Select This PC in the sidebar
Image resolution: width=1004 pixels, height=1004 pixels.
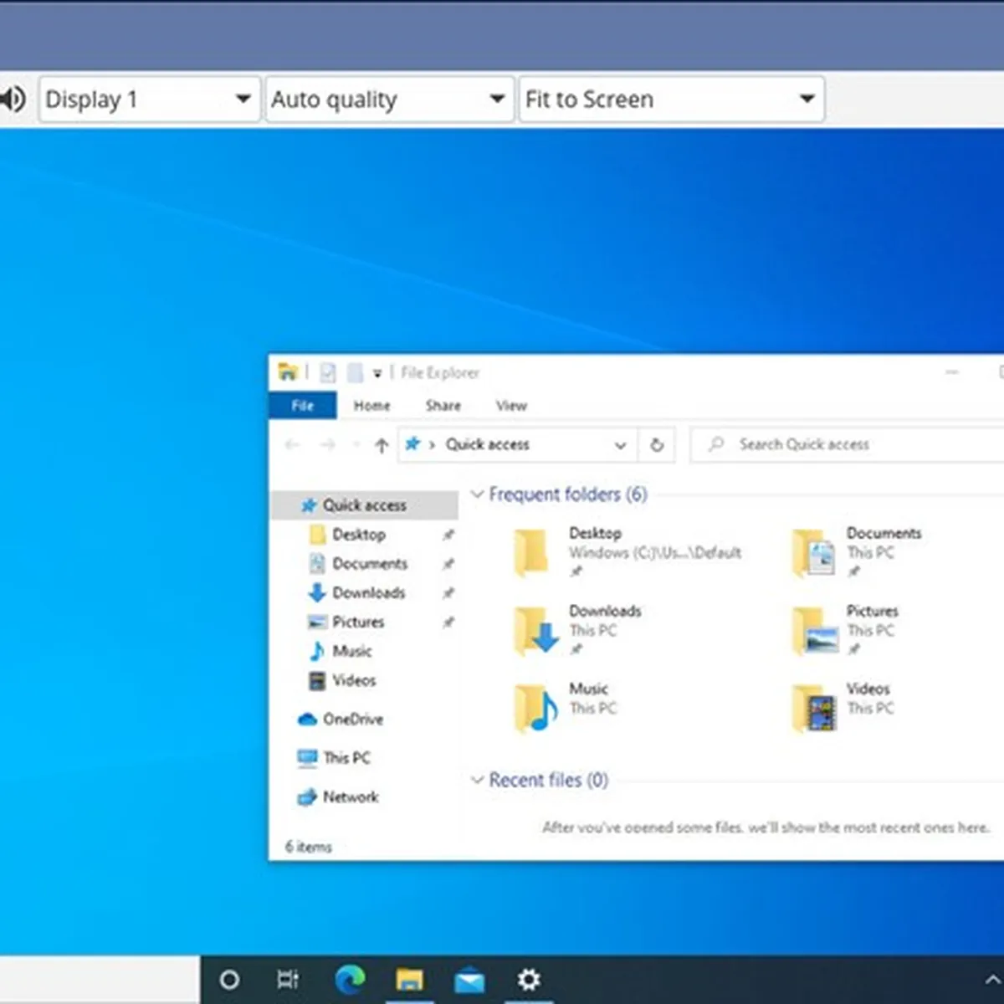(x=346, y=758)
